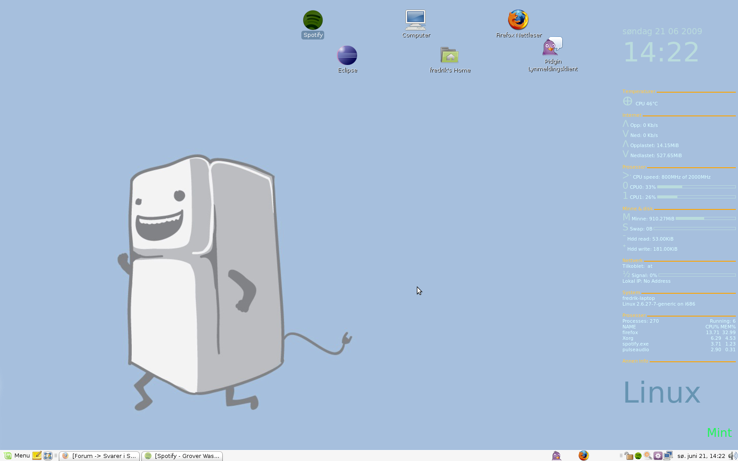
Task: Click the 'Xorg' process row
Action: click(x=679, y=338)
